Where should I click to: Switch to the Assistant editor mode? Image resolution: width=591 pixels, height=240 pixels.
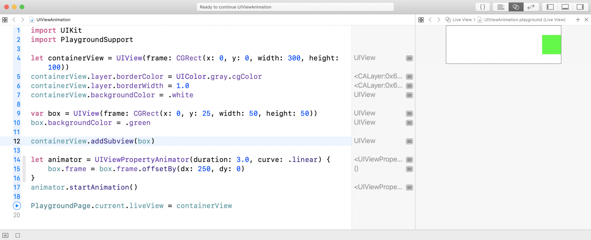516,7
